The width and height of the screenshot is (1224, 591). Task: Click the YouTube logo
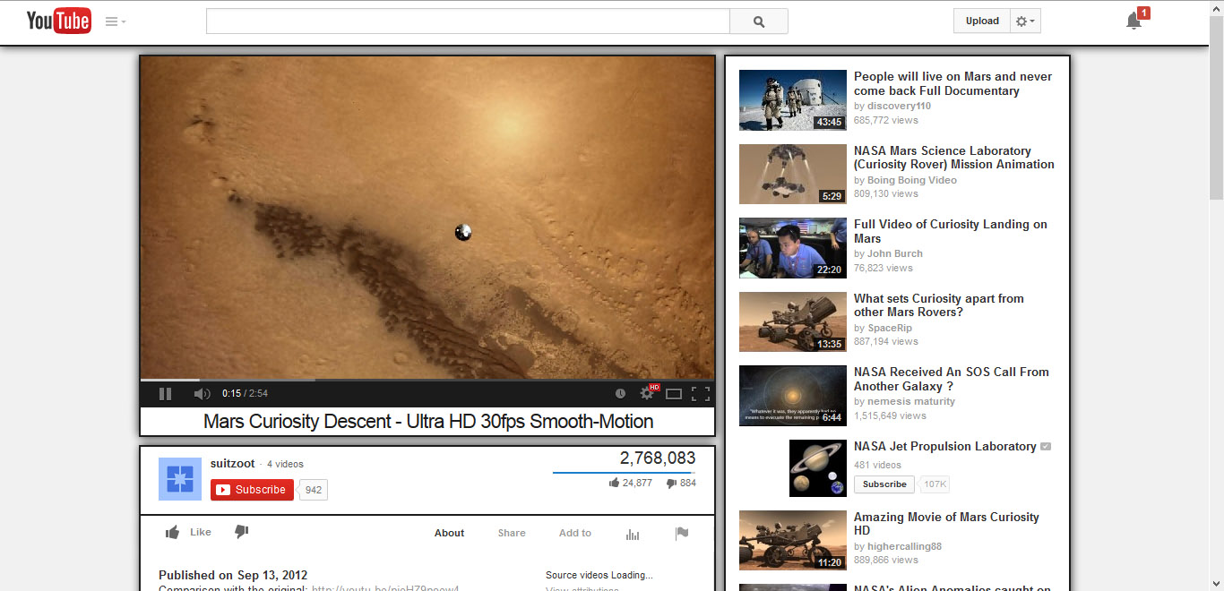point(58,20)
